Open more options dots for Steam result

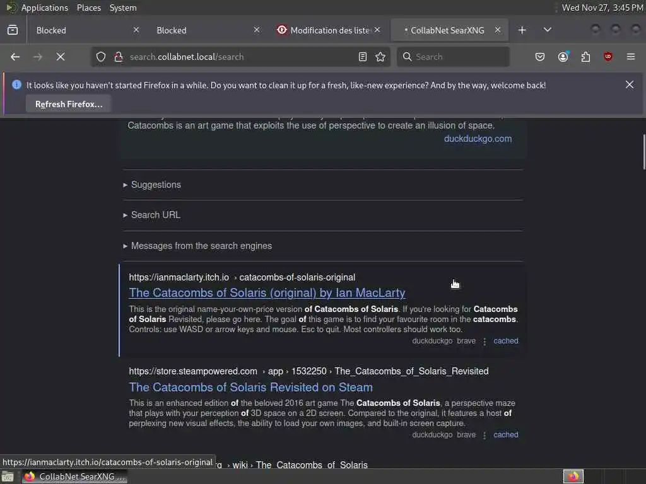click(484, 435)
